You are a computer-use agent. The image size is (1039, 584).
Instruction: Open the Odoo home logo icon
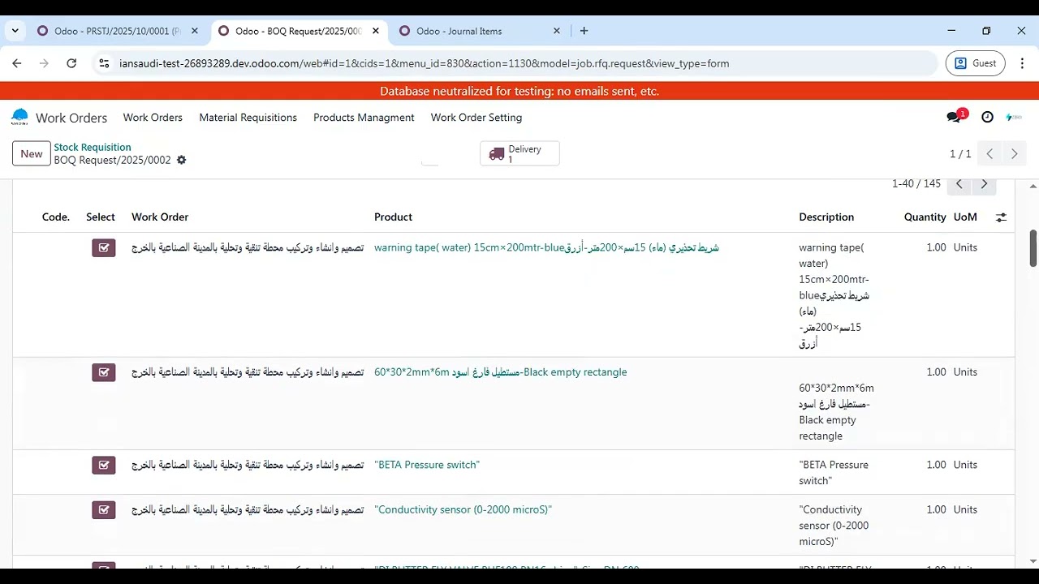point(19,118)
